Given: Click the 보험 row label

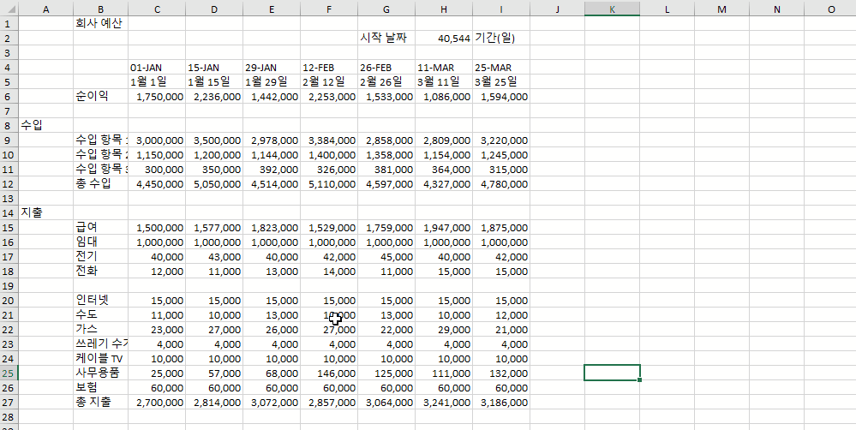Looking at the screenshot, I should (x=101, y=387).
